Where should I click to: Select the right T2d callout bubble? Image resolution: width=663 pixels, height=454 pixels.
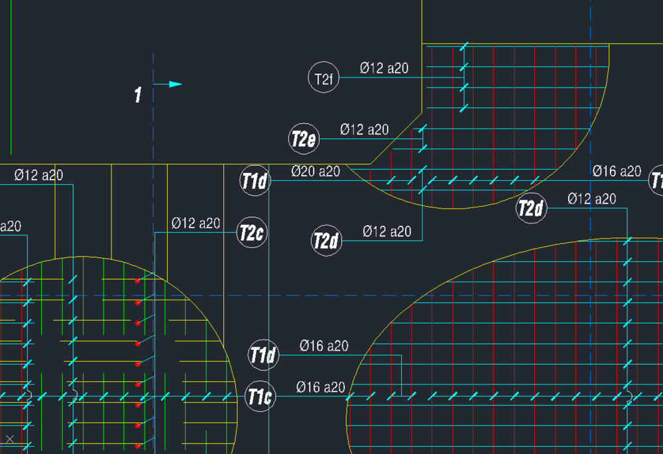(530, 209)
